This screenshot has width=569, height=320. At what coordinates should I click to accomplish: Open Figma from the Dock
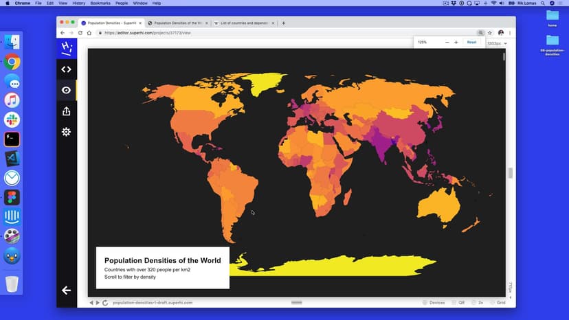point(12,198)
